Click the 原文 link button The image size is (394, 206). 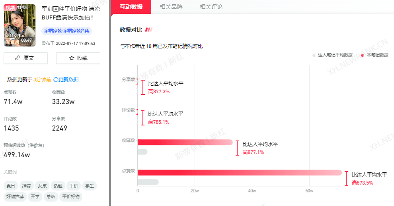coord(25,58)
